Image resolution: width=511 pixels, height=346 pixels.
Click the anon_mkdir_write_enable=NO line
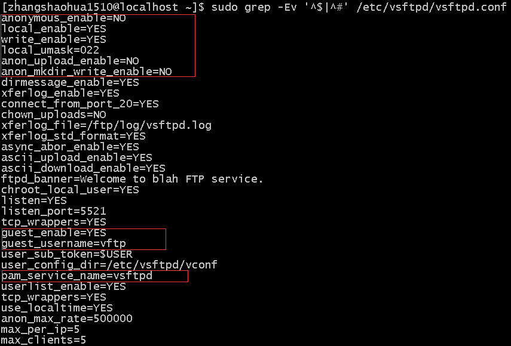pyautogui.click(x=87, y=72)
